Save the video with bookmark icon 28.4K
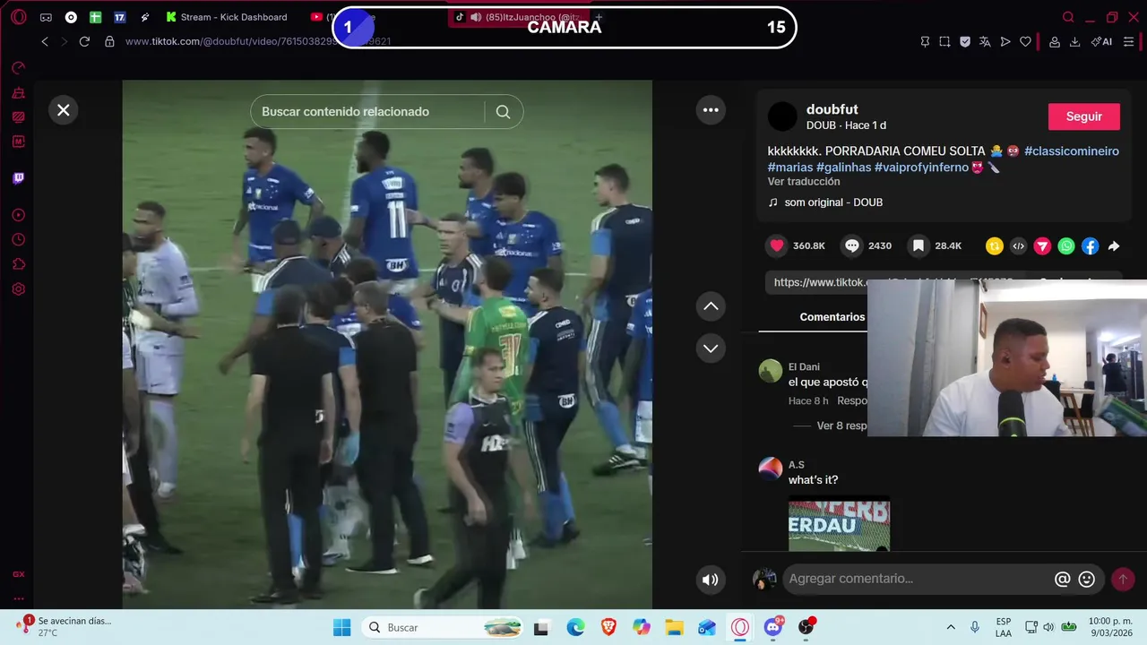This screenshot has height=645, width=1147. [918, 245]
